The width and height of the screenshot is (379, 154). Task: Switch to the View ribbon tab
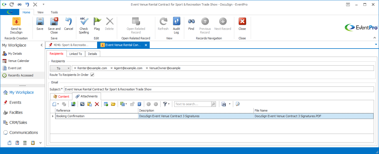tap(41, 12)
